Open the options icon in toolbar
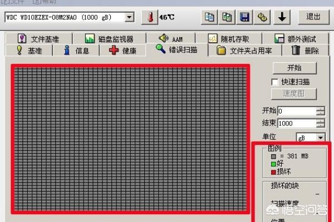This screenshot has height=222, width=334. (262, 17)
